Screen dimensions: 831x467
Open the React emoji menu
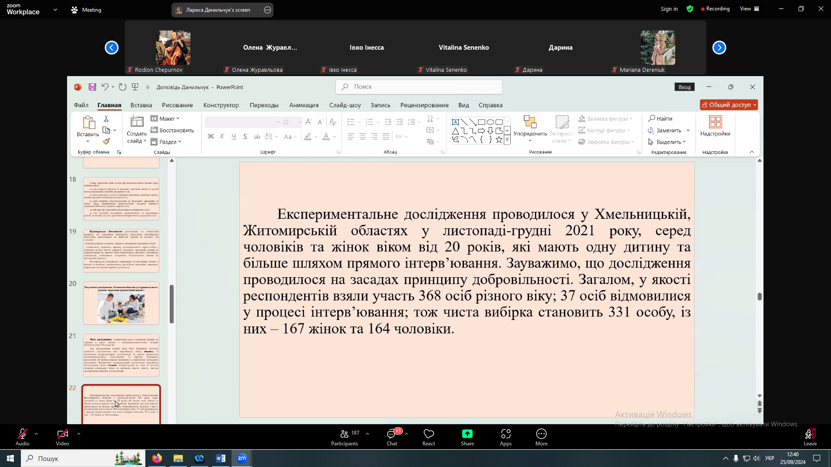428,434
